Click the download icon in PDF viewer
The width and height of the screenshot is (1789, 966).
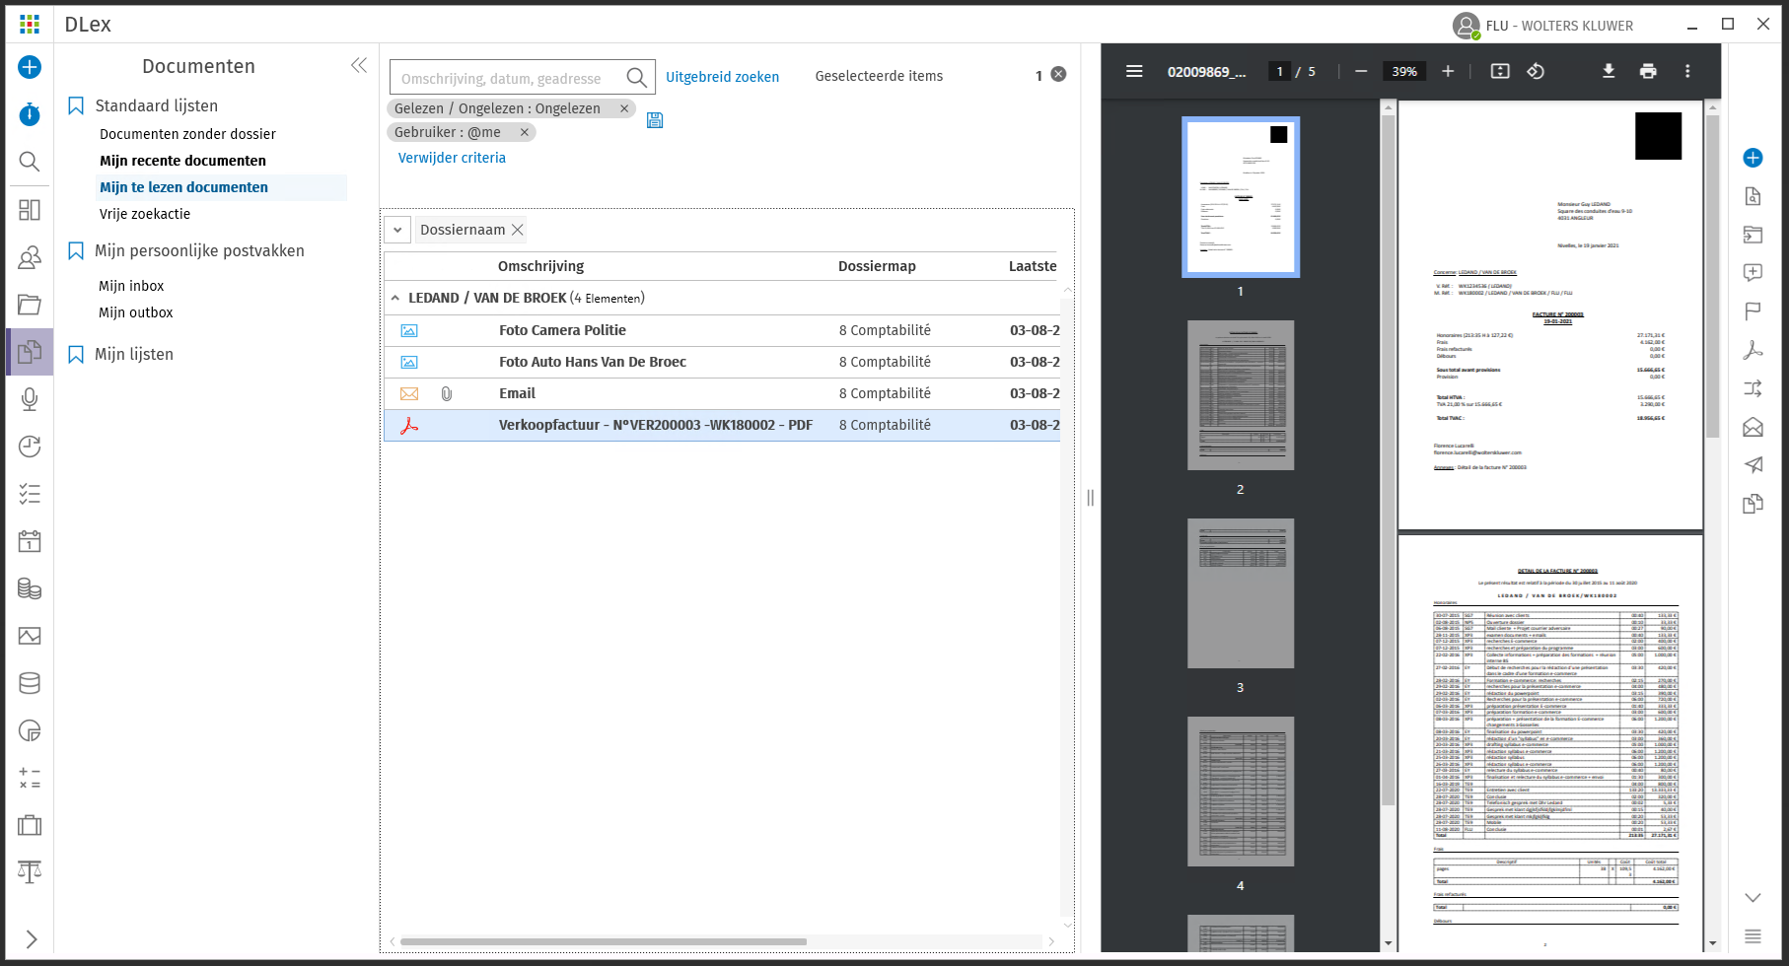[x=1609, y=71]
